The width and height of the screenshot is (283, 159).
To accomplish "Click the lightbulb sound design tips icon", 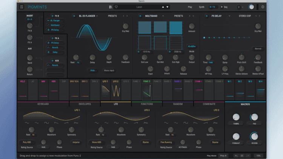I will click(238, 7).
